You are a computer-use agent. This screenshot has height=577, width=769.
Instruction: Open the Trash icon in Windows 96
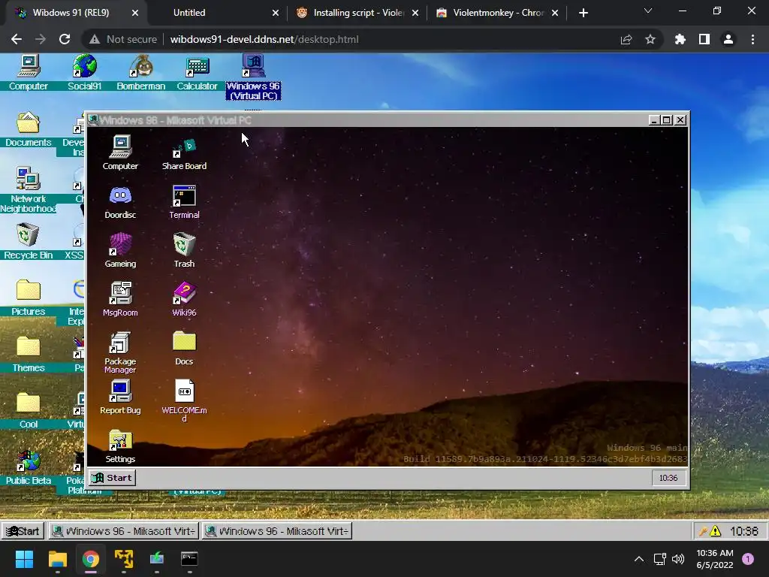(x=185, y=250)
